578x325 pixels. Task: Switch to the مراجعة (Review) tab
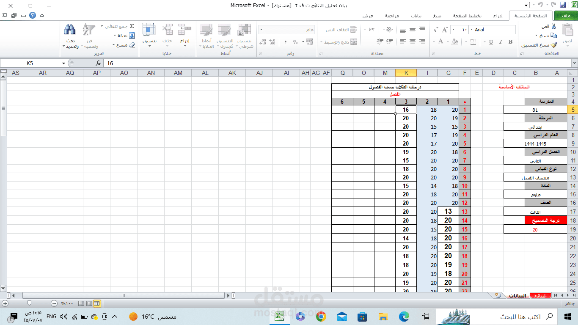pyautogui.click(x=392, y=16)
